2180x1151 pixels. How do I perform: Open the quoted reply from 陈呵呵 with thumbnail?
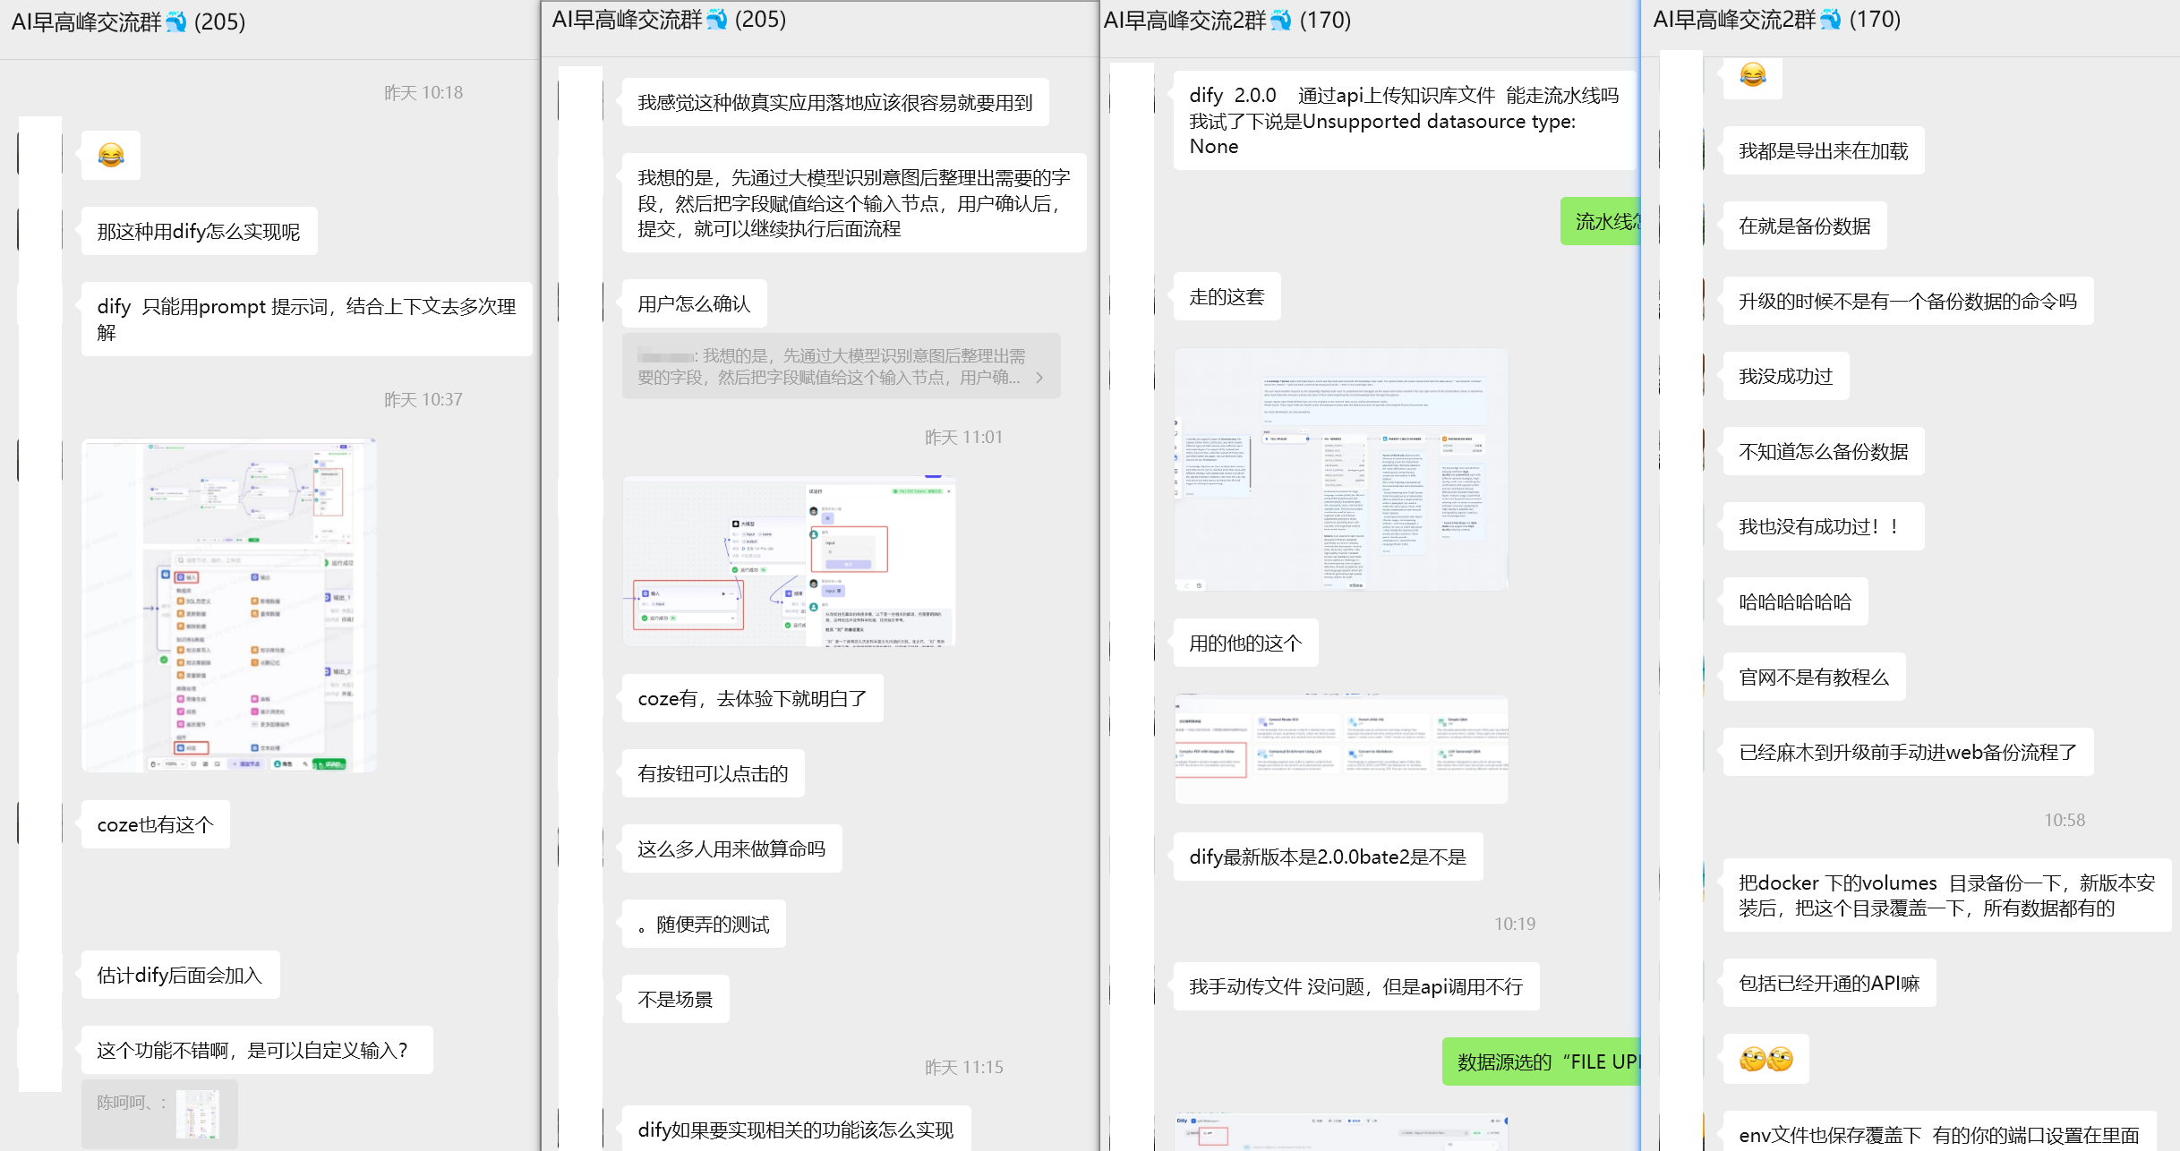click(x=159, y=1113)
